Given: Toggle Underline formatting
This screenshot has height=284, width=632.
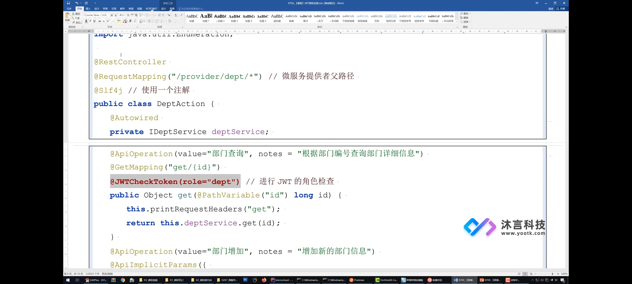Looking at the screenshot, I should click(94, 21).
